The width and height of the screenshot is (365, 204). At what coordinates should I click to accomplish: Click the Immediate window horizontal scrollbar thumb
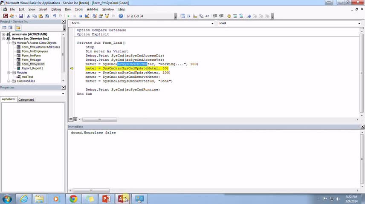(91, 190)
